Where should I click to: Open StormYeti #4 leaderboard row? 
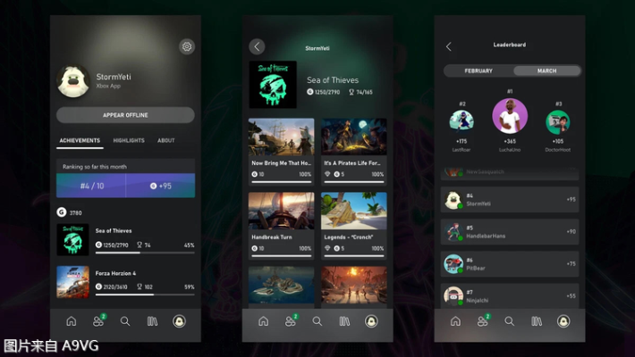pos(510,200)
